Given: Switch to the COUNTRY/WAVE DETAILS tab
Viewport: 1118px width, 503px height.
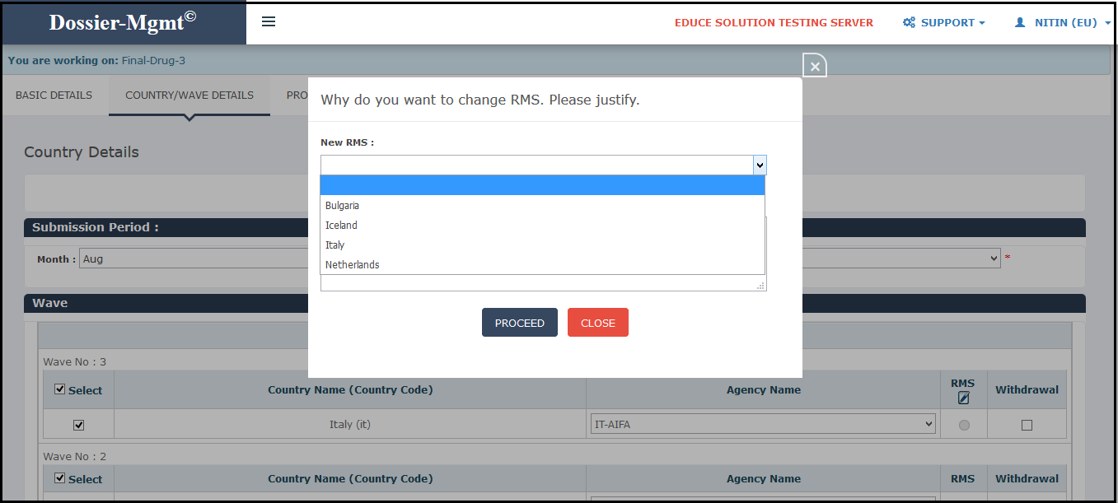Looking at the screenshot, I should tap(189, 95).
